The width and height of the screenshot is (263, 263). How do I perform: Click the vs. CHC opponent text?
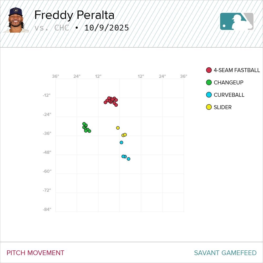[x=52, y=28]
